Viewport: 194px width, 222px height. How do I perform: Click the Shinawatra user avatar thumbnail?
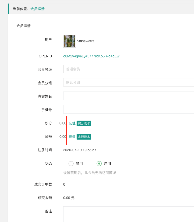pos(70,41)
